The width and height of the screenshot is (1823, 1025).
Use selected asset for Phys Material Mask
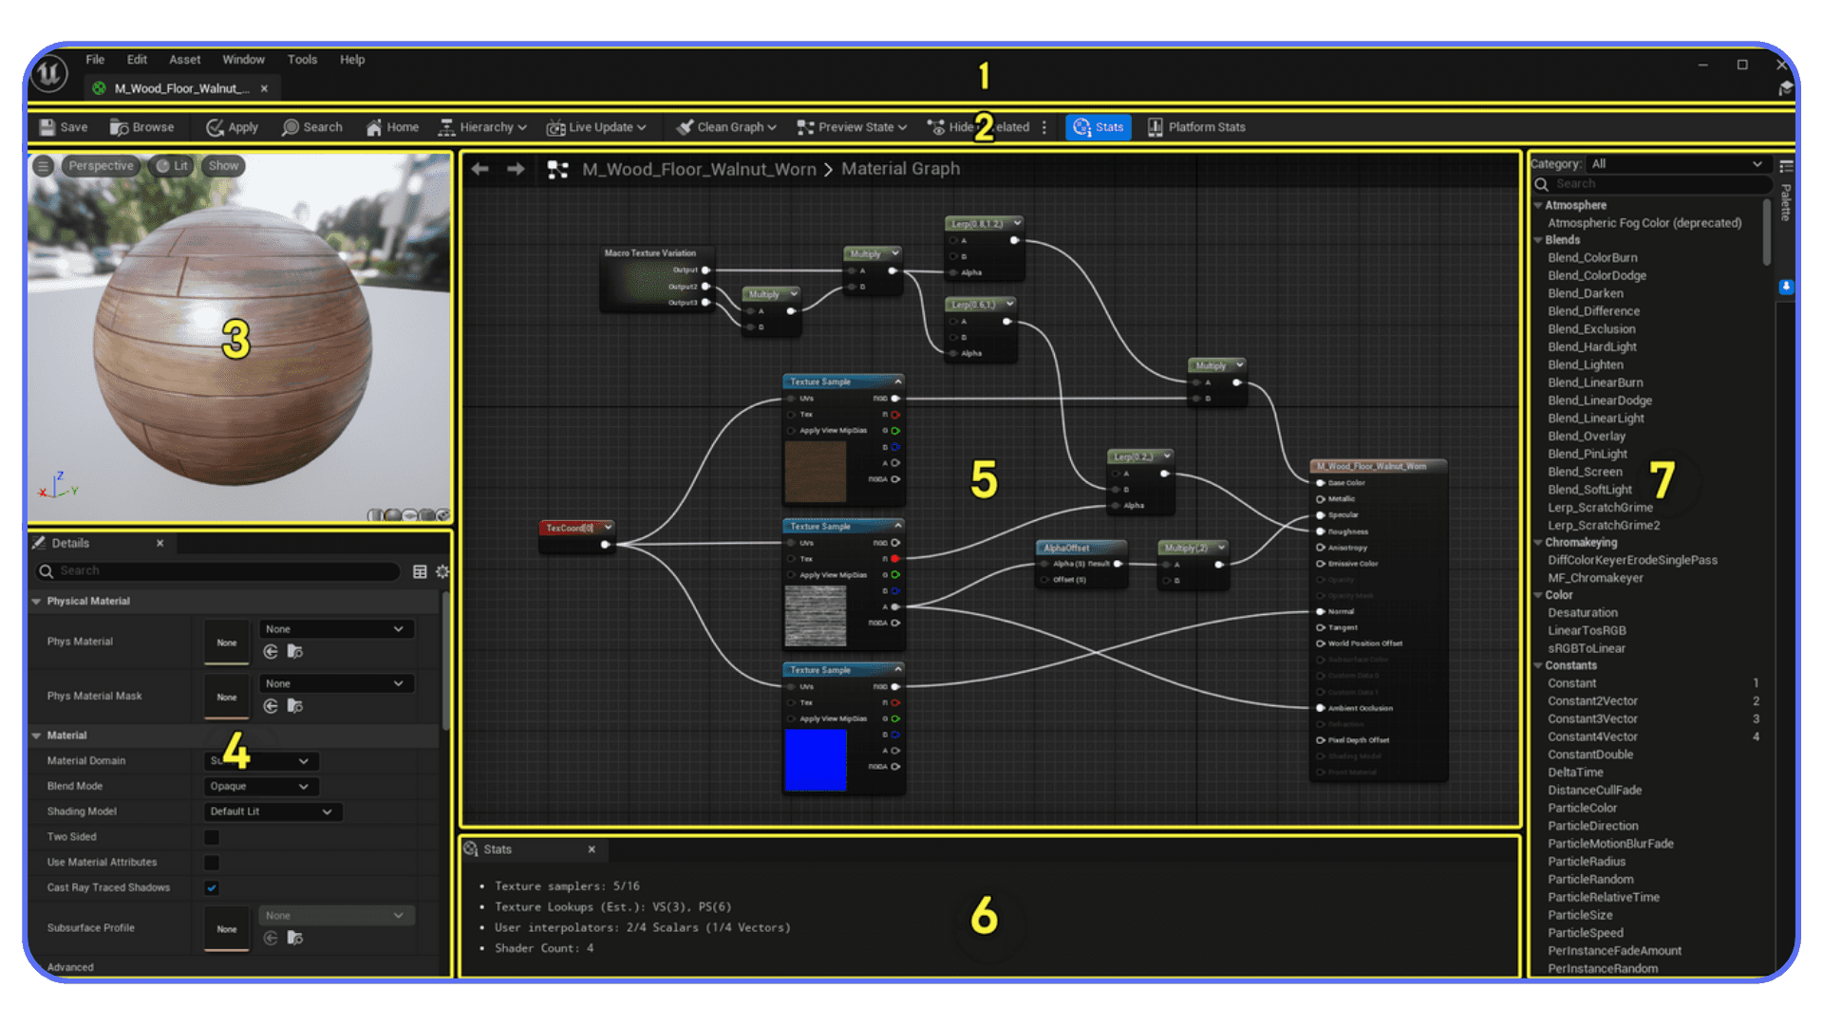pyautogui.click(x=271, y=706)
